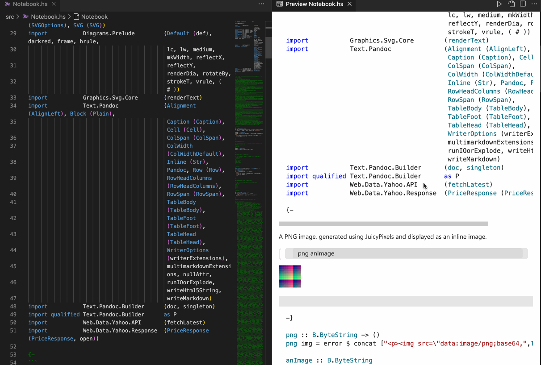Click 'ColWidthDefault' in the left editor

pos(194,154)
